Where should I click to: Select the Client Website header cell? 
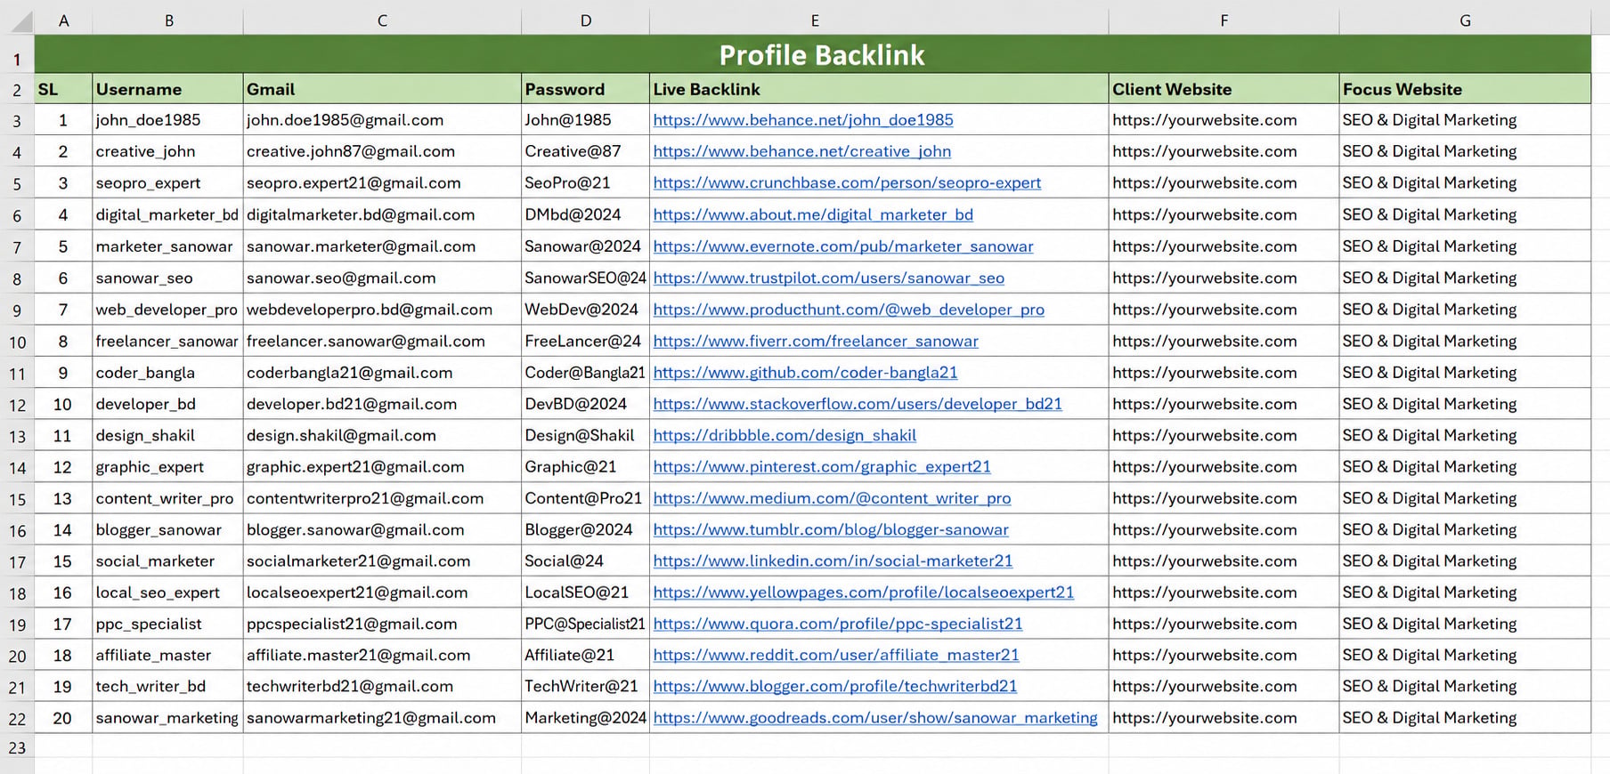(1224, 89)
